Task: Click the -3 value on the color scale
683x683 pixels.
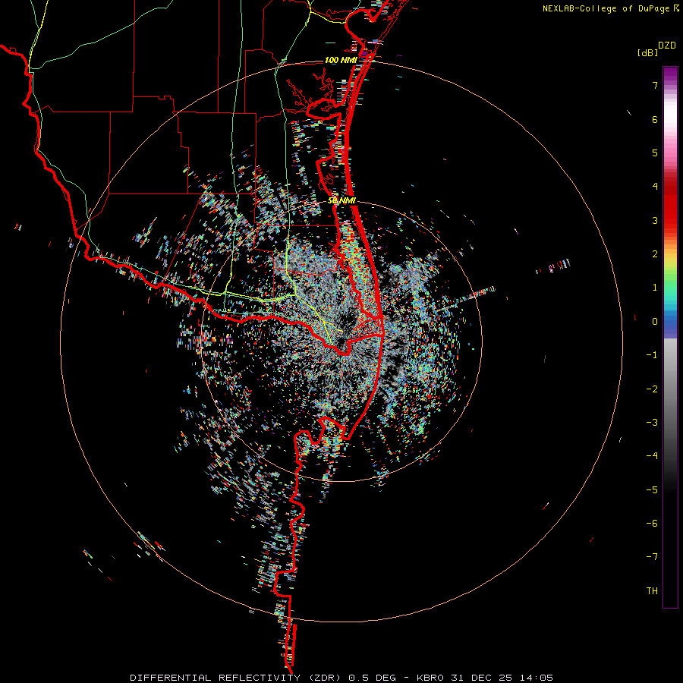Action: (652, 423)
